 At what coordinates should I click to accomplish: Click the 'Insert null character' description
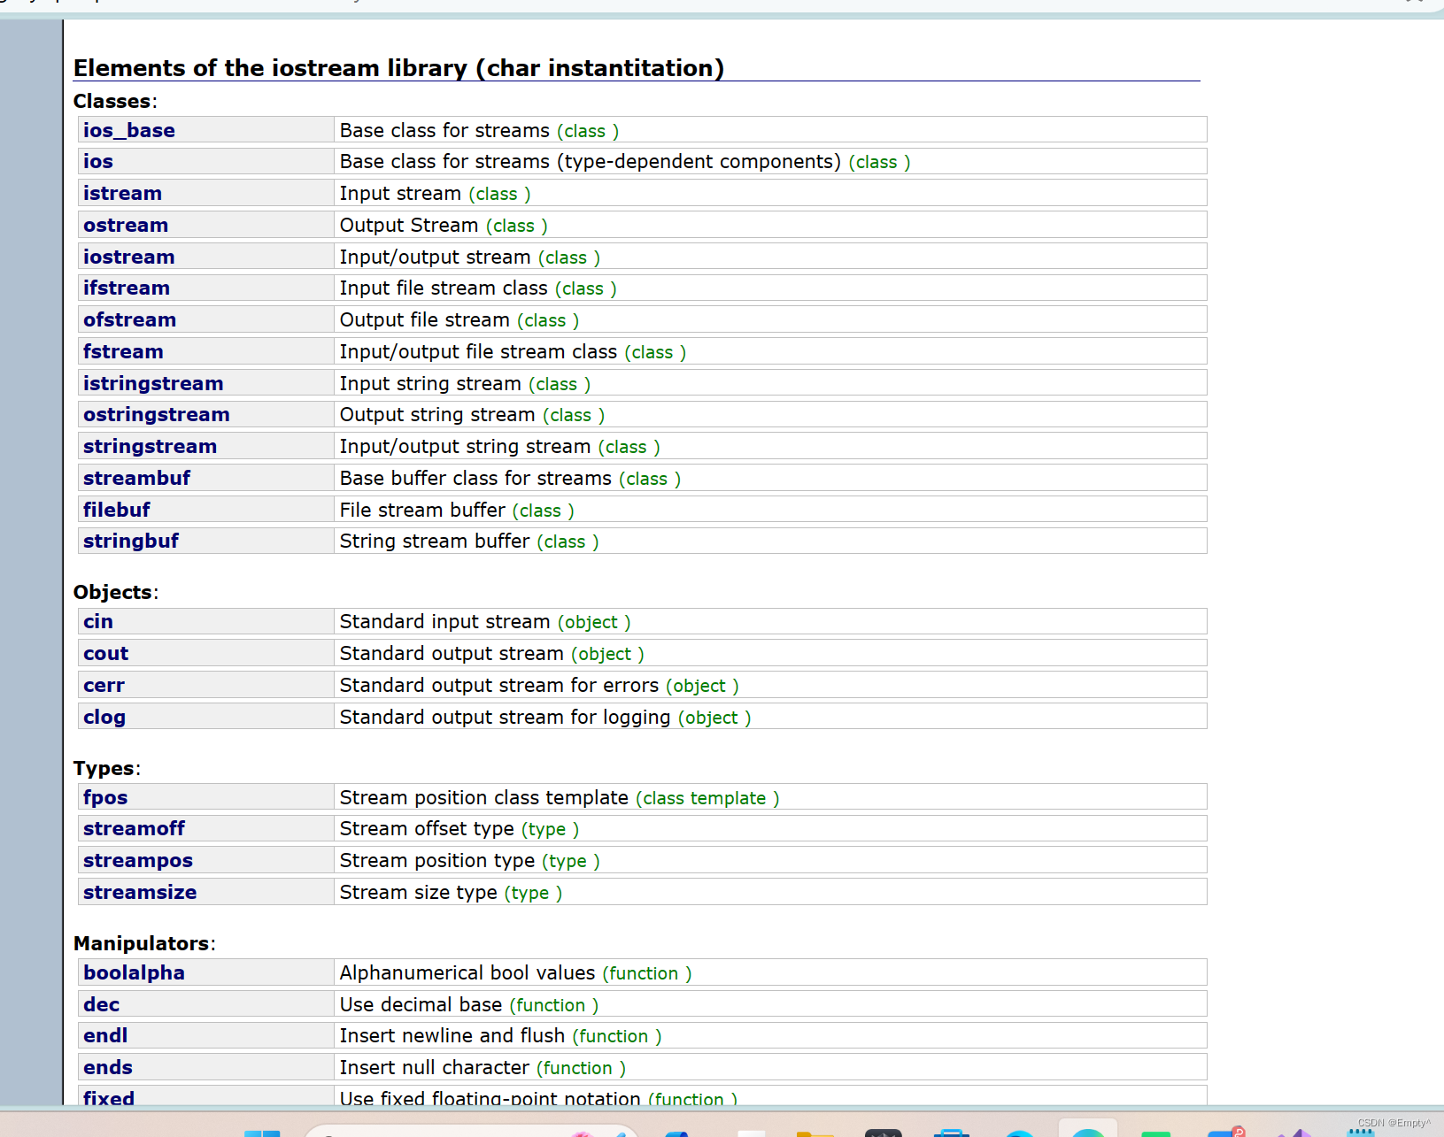pyautogui.click(x=435, y=1067)
